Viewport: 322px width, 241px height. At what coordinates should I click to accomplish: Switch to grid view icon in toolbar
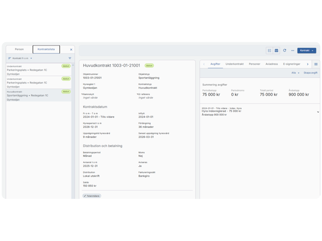coord(269,51)
